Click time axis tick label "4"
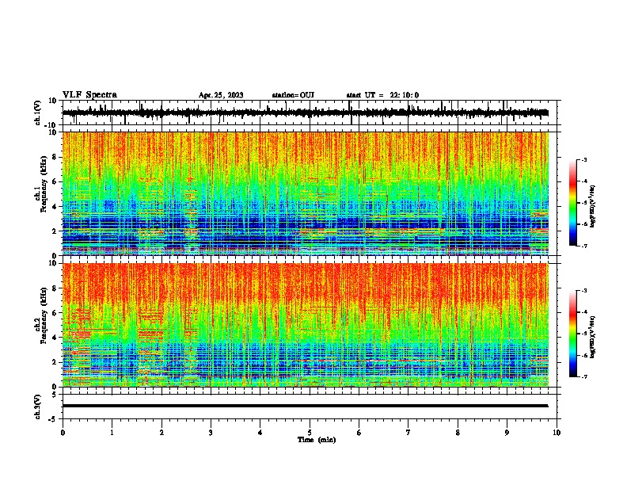This screenshot has width=627, height=485. (x=260, y=433)
